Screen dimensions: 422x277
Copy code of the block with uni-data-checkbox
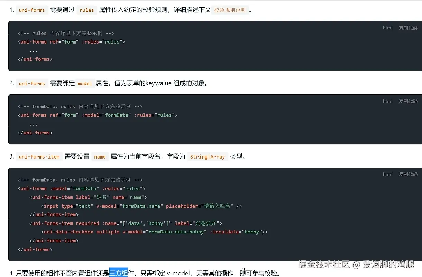tap(408, 174)
